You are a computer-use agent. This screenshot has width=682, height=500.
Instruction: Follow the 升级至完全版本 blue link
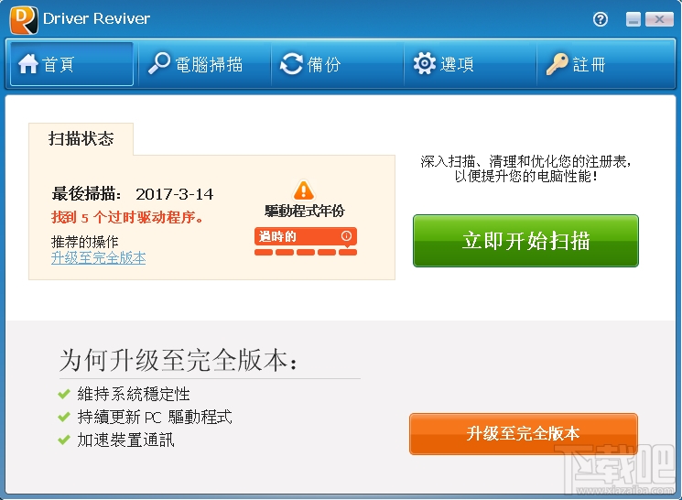(x=98, y=257)
